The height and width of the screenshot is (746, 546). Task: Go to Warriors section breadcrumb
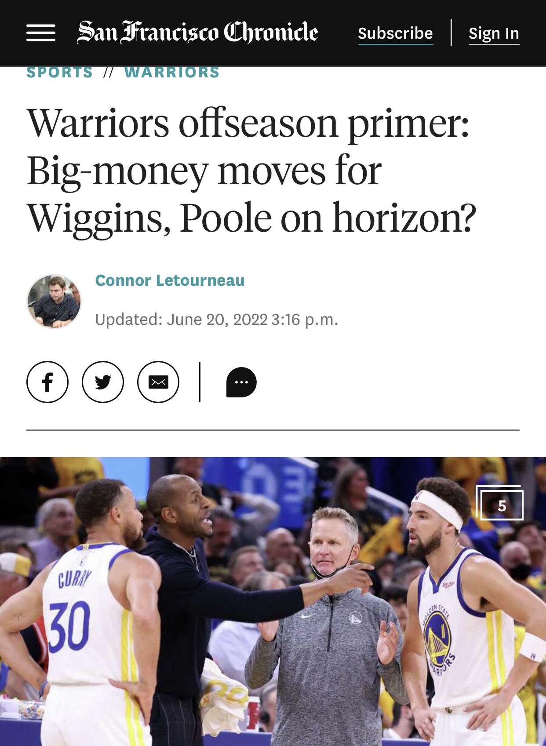(x=172, y=72)
